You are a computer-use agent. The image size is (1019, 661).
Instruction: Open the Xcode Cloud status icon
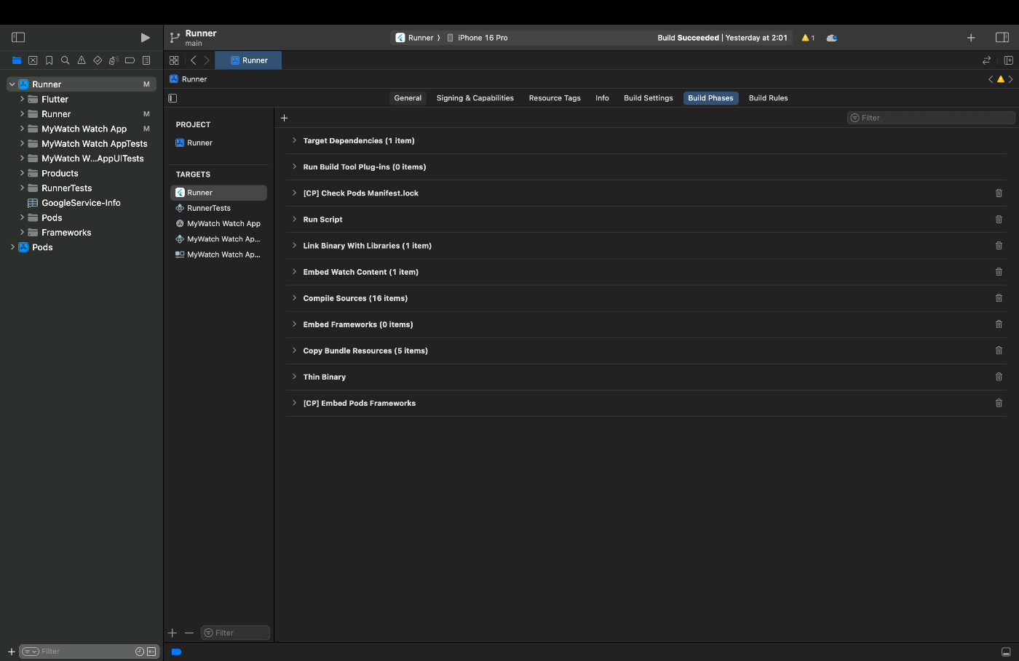coord(832,38)
